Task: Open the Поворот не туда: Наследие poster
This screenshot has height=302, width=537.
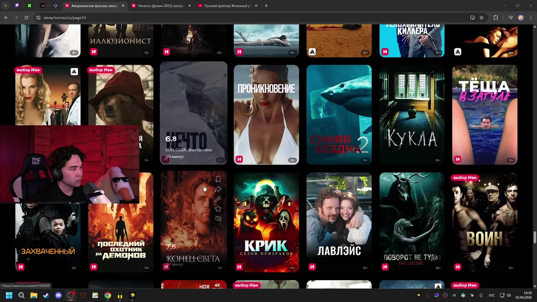Action: click(x=412, y=222)
